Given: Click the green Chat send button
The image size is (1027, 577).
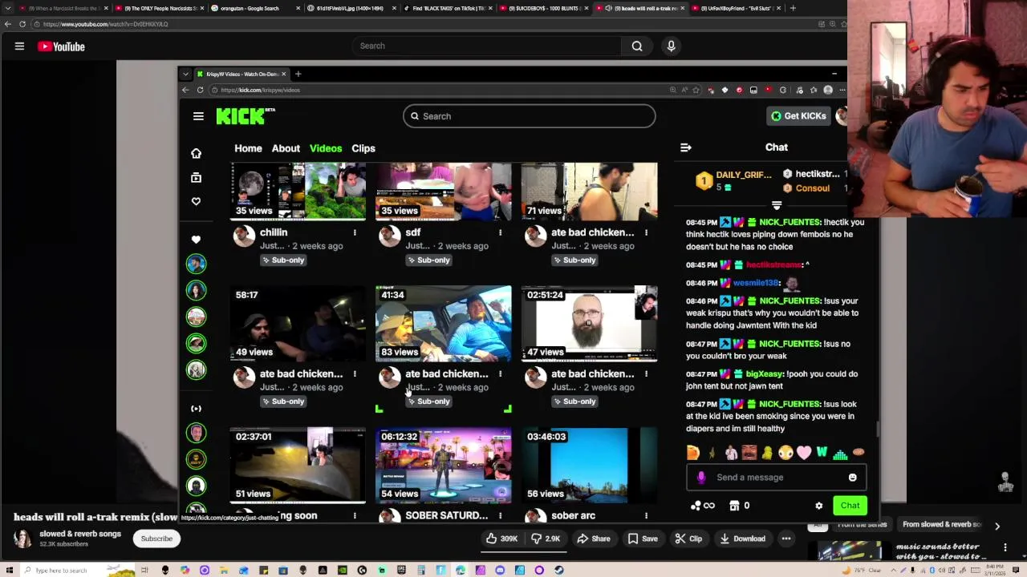Looking at the screenshot, I should pos(850,506).
